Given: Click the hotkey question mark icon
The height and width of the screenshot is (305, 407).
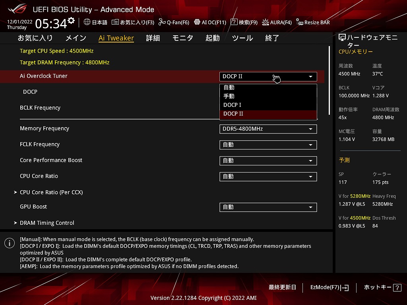Looking at the screenshot, I should pyautogui.click(x=397, y=288).
